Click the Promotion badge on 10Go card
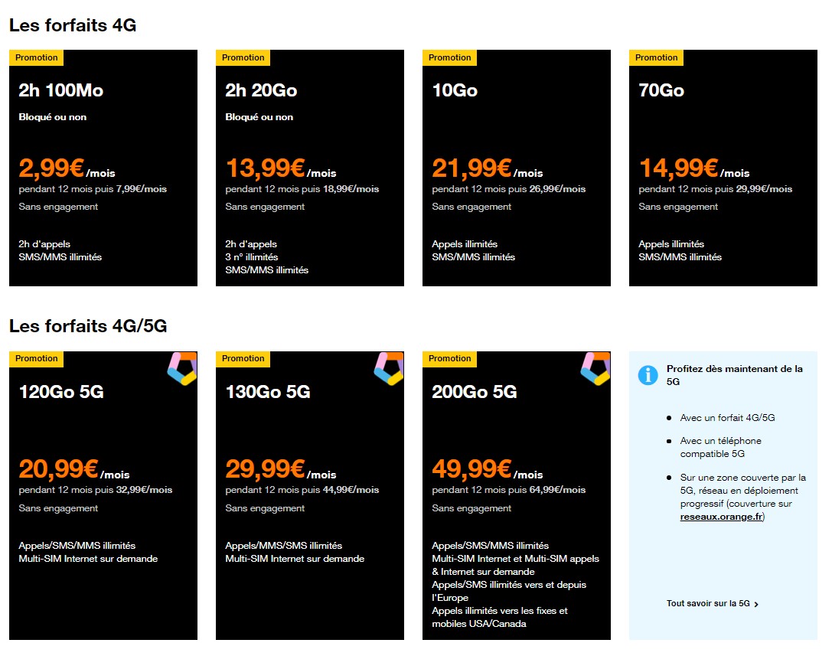This screenshot has width=832, height=656. pyautogui.click(x=449, y=57)
